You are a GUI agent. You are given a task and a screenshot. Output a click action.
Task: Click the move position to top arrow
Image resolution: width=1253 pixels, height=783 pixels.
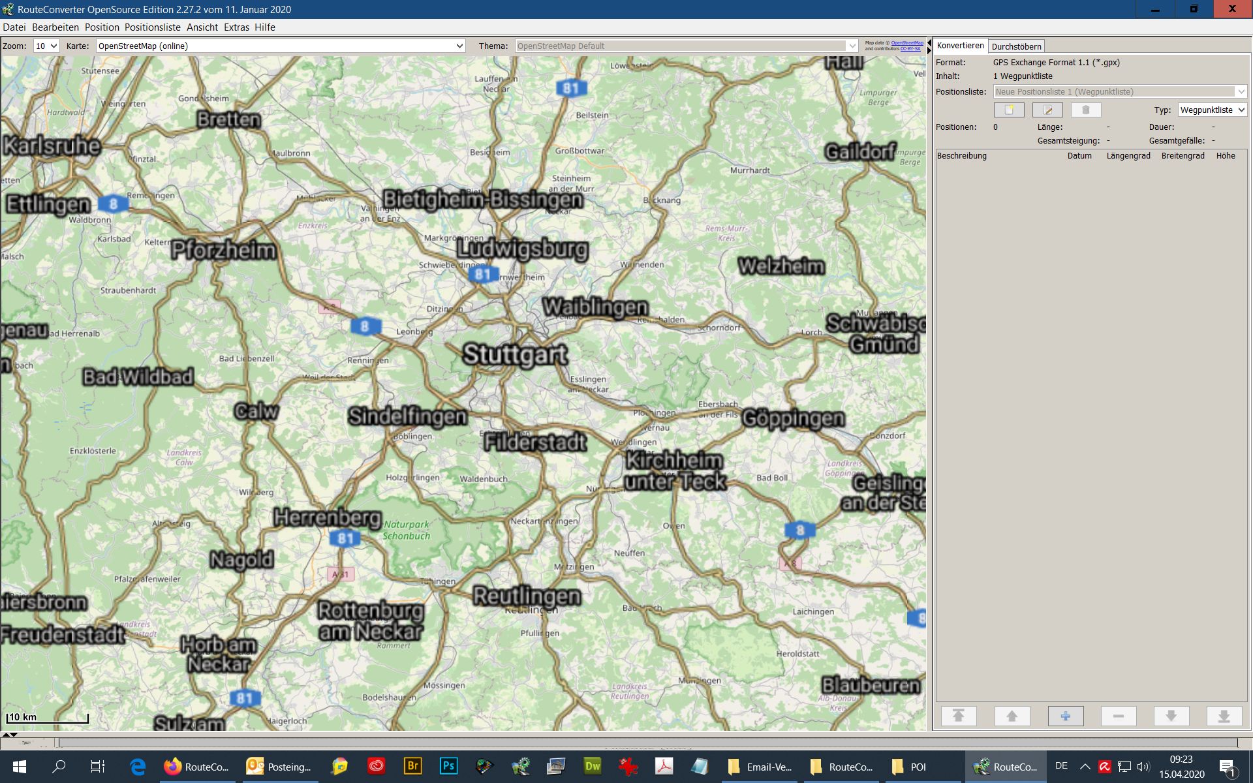tap(959, 716)
